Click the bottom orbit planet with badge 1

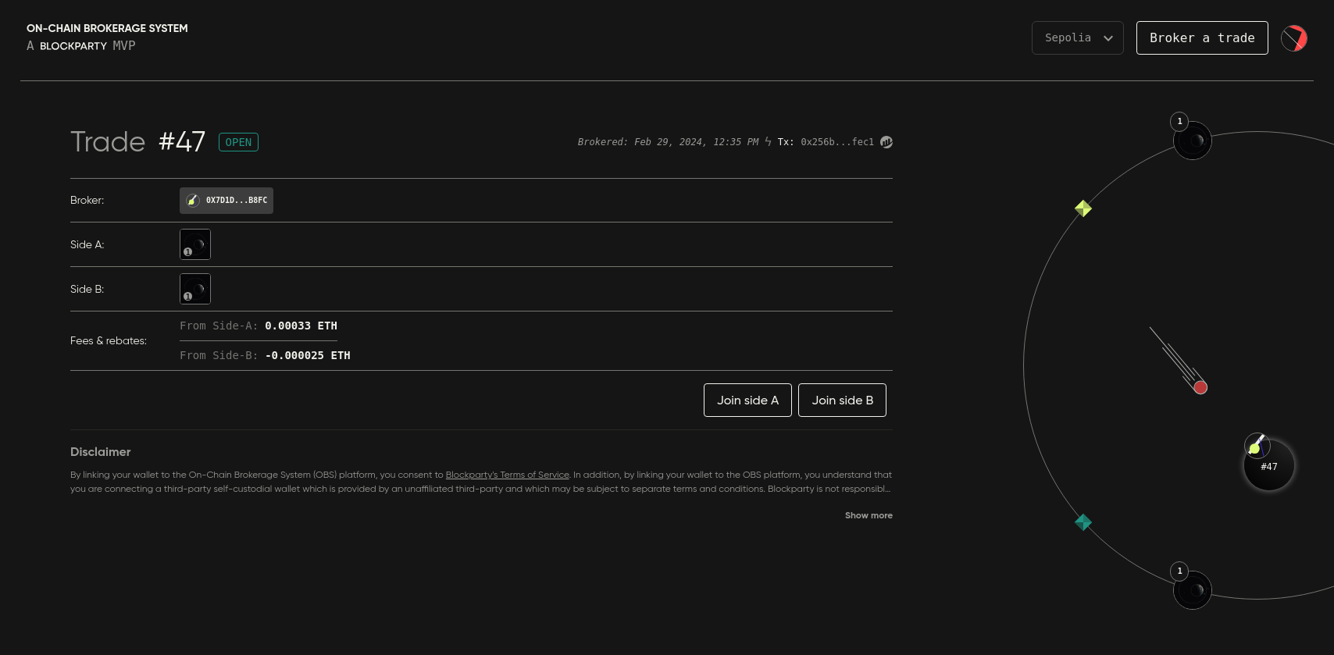coord(1193,590)
